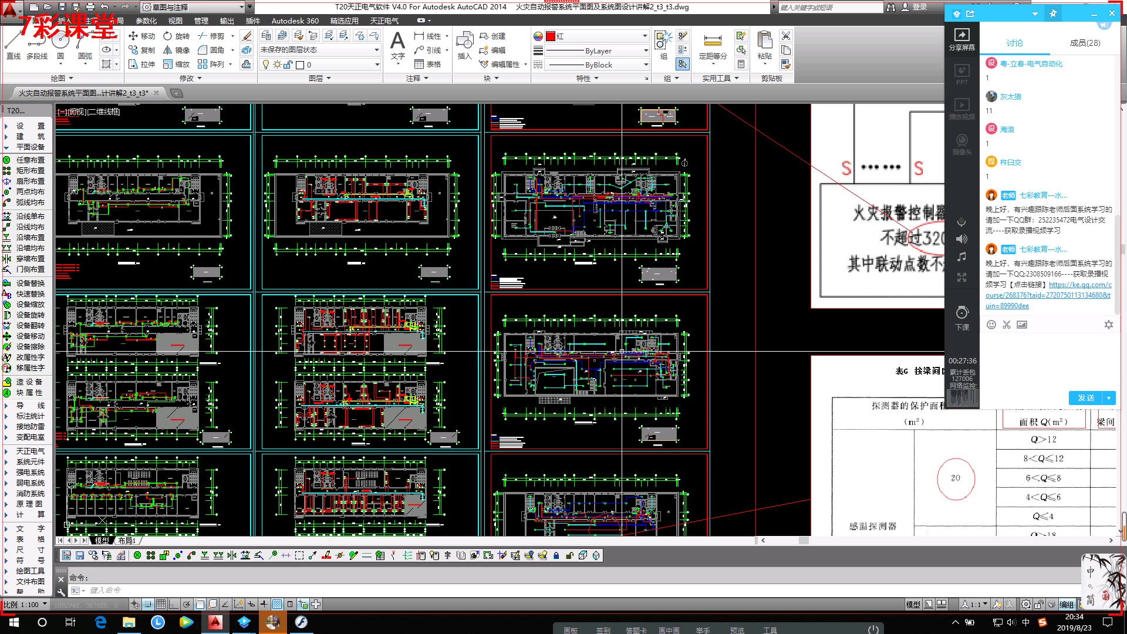Image resolution: width=1127 pixels, height=634 pixels.
Task: Toggle object snap in status bar
Action: coord(200,604)
